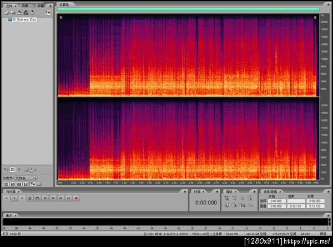
Task: Start recording with red Record button
Action: (x=76, y=198)
